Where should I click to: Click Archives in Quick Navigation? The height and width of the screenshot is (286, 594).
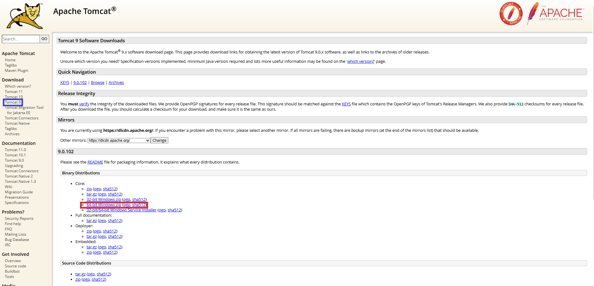tap(116, 83)
